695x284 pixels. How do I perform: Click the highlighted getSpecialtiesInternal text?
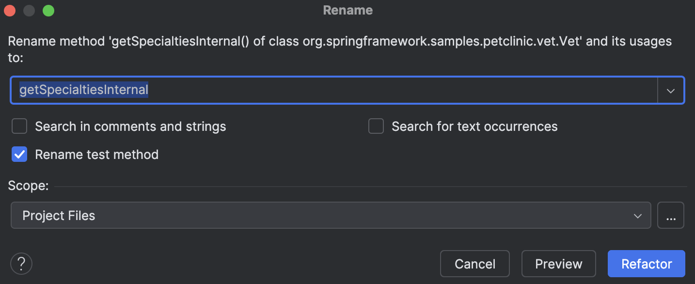tap(82, 90)
